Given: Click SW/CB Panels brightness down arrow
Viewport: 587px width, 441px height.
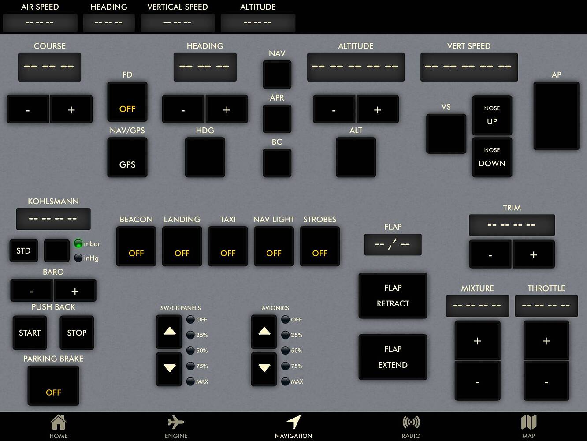Looking at the screenshot, I should click(x=170, y=368).
